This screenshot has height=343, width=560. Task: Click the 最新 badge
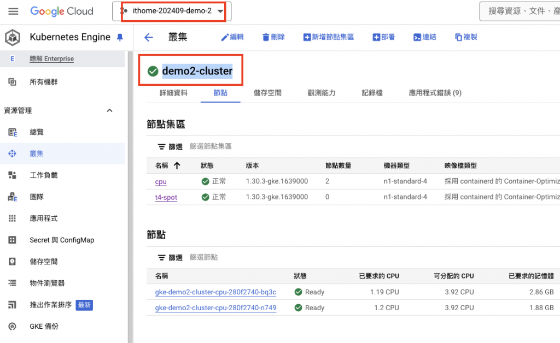84,305
